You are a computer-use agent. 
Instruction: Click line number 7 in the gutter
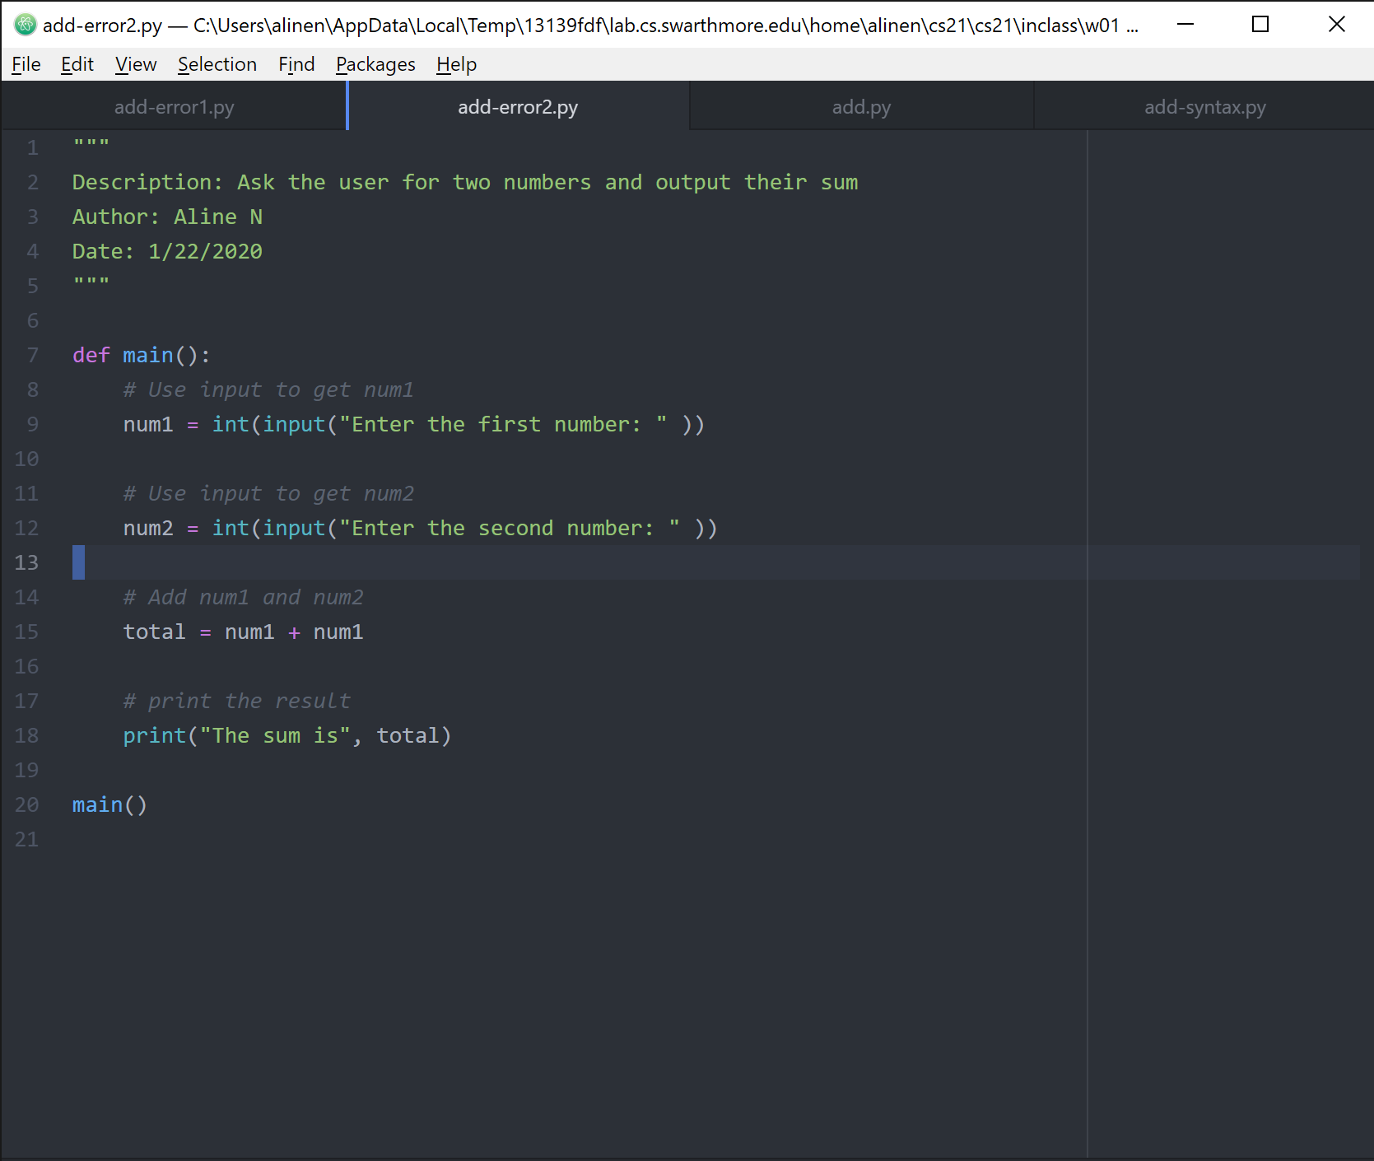point(33,356)
